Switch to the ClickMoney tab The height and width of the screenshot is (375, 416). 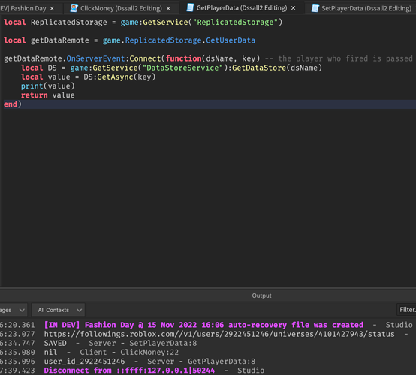pyautogui.click(x=121, y=8)
